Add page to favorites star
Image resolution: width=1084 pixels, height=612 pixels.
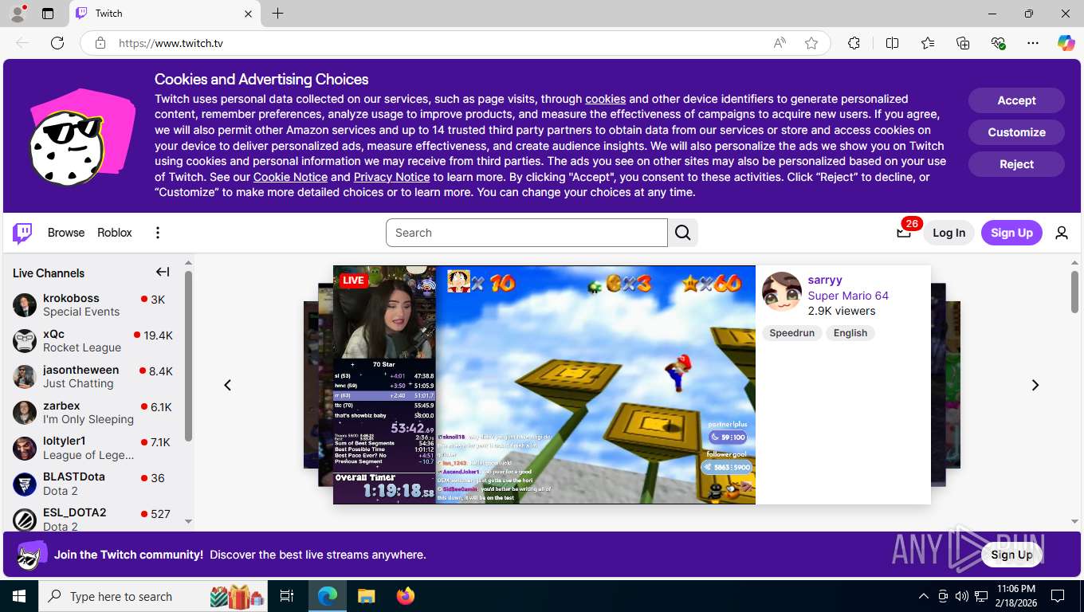[x=811, y=43]
